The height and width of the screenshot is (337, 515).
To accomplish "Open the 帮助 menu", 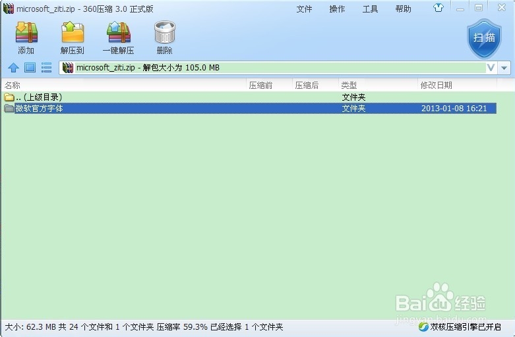I will point(404,9).
